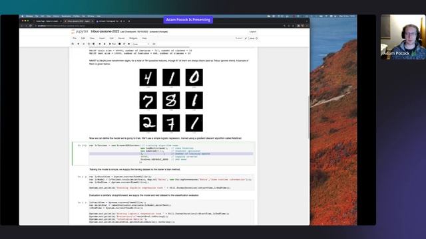This screenshot has height=239, width=426.
Task: Insert a cell below with plus icon
Action: click(x=79, y=44)
